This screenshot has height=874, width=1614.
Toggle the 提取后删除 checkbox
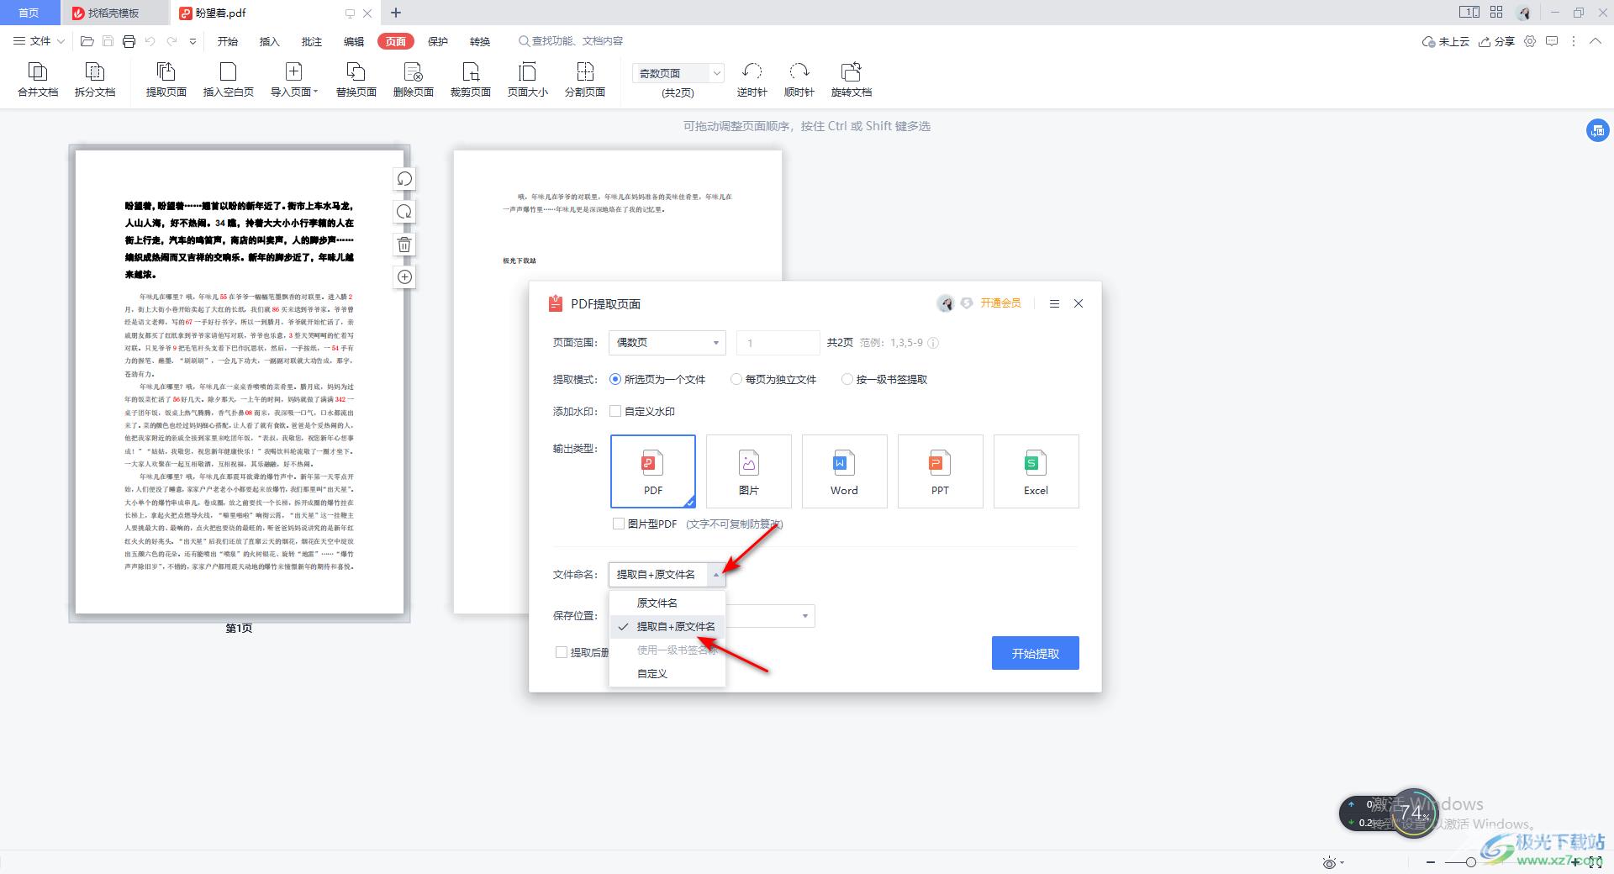562,652
